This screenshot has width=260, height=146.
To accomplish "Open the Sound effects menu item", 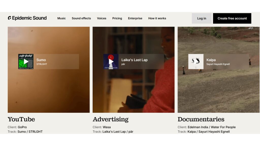I will click(x=81, y=18).
